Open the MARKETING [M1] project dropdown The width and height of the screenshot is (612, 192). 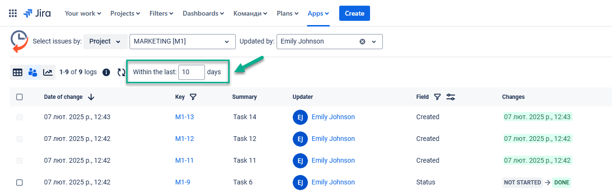pyautogui.click(x=182, y=42)
